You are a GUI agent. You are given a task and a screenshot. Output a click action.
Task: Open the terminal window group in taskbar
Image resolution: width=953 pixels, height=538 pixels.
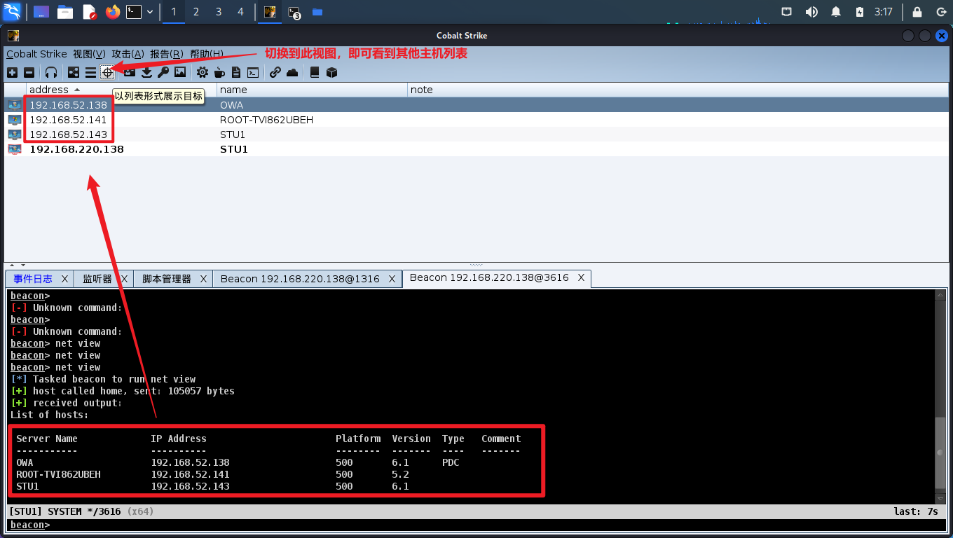coord(294,12)
